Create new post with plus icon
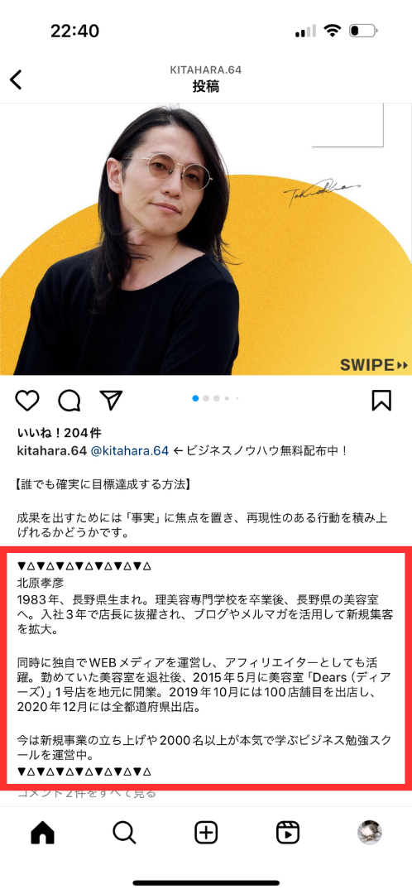This screenshot has height=894, width=412. click(x=206, y=833)
